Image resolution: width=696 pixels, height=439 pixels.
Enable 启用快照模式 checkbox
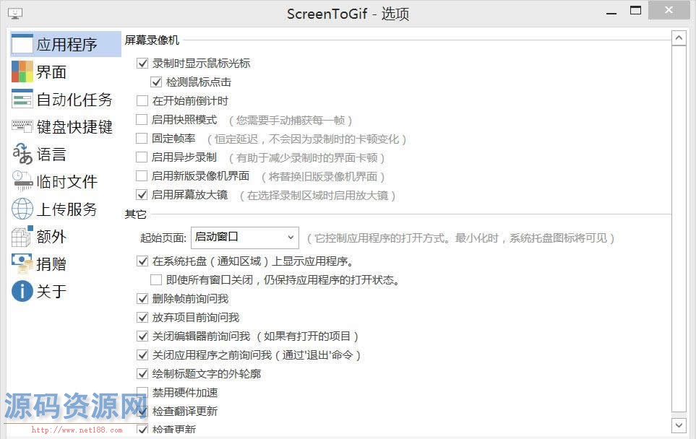click(142, 119)
